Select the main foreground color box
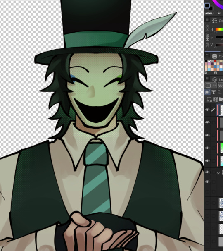 (207, 6)
